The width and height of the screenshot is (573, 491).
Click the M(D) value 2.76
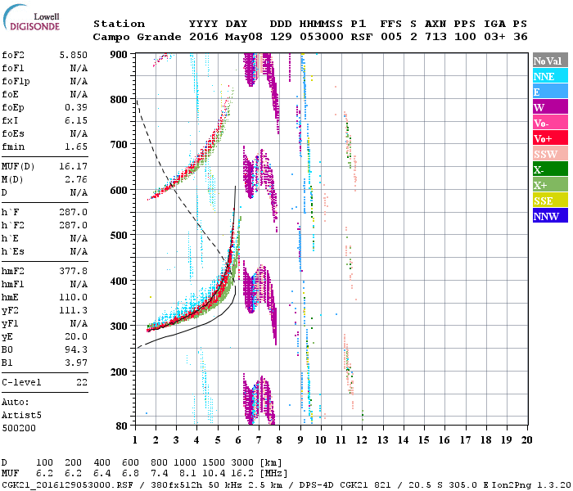[x=76, y=180]
